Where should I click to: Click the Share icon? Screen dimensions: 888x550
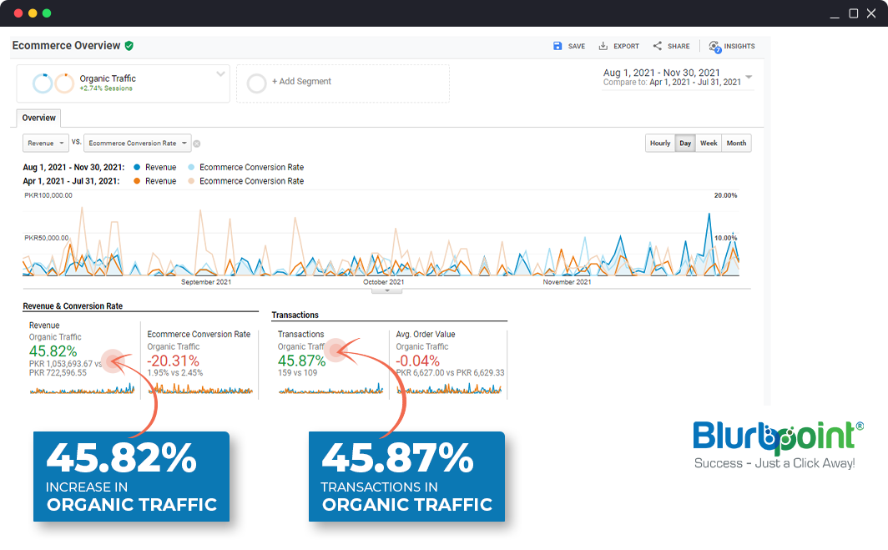658,47
